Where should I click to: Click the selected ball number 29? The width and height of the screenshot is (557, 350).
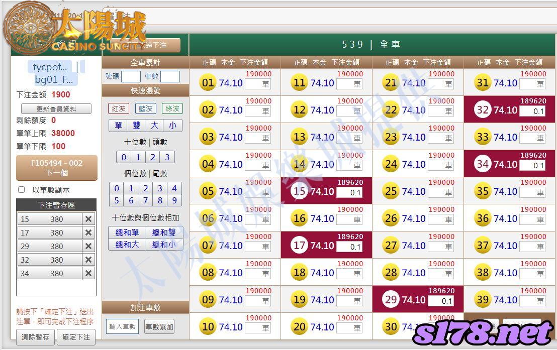click(391, 300)
